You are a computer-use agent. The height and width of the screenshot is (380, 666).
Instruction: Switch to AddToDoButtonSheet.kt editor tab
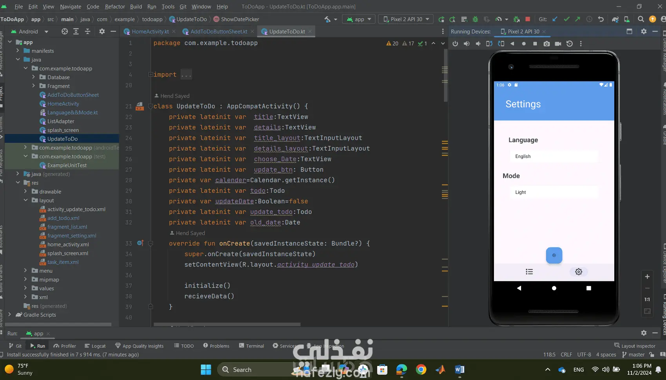point(219,32)
